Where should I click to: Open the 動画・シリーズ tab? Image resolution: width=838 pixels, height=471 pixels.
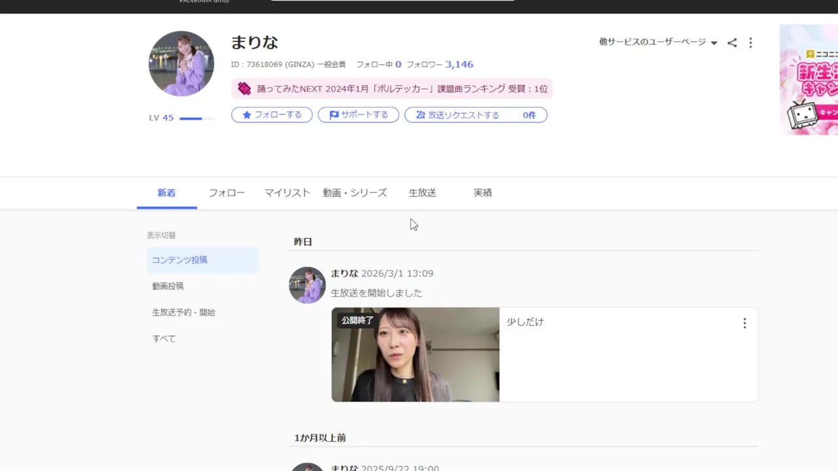click(355, 193)
